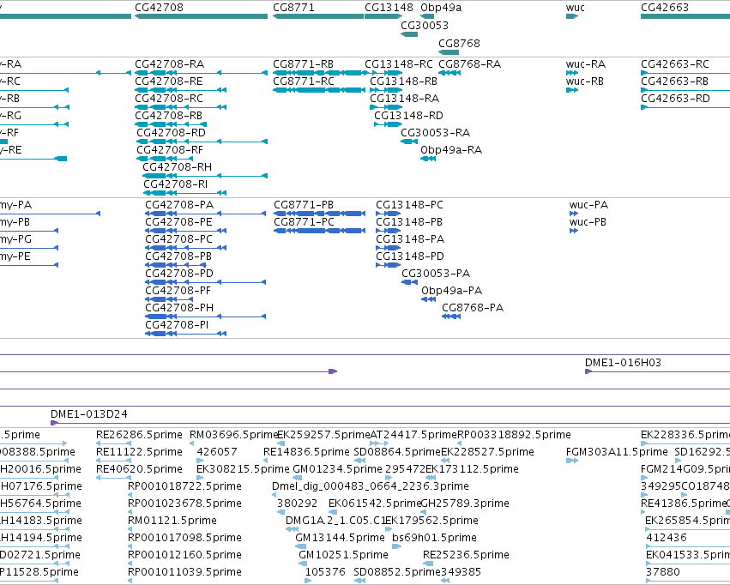Image resolution: width=730 pixels, height=585 pixels.
Task: Click EST RP001018722.5prime
Action: 184,486
